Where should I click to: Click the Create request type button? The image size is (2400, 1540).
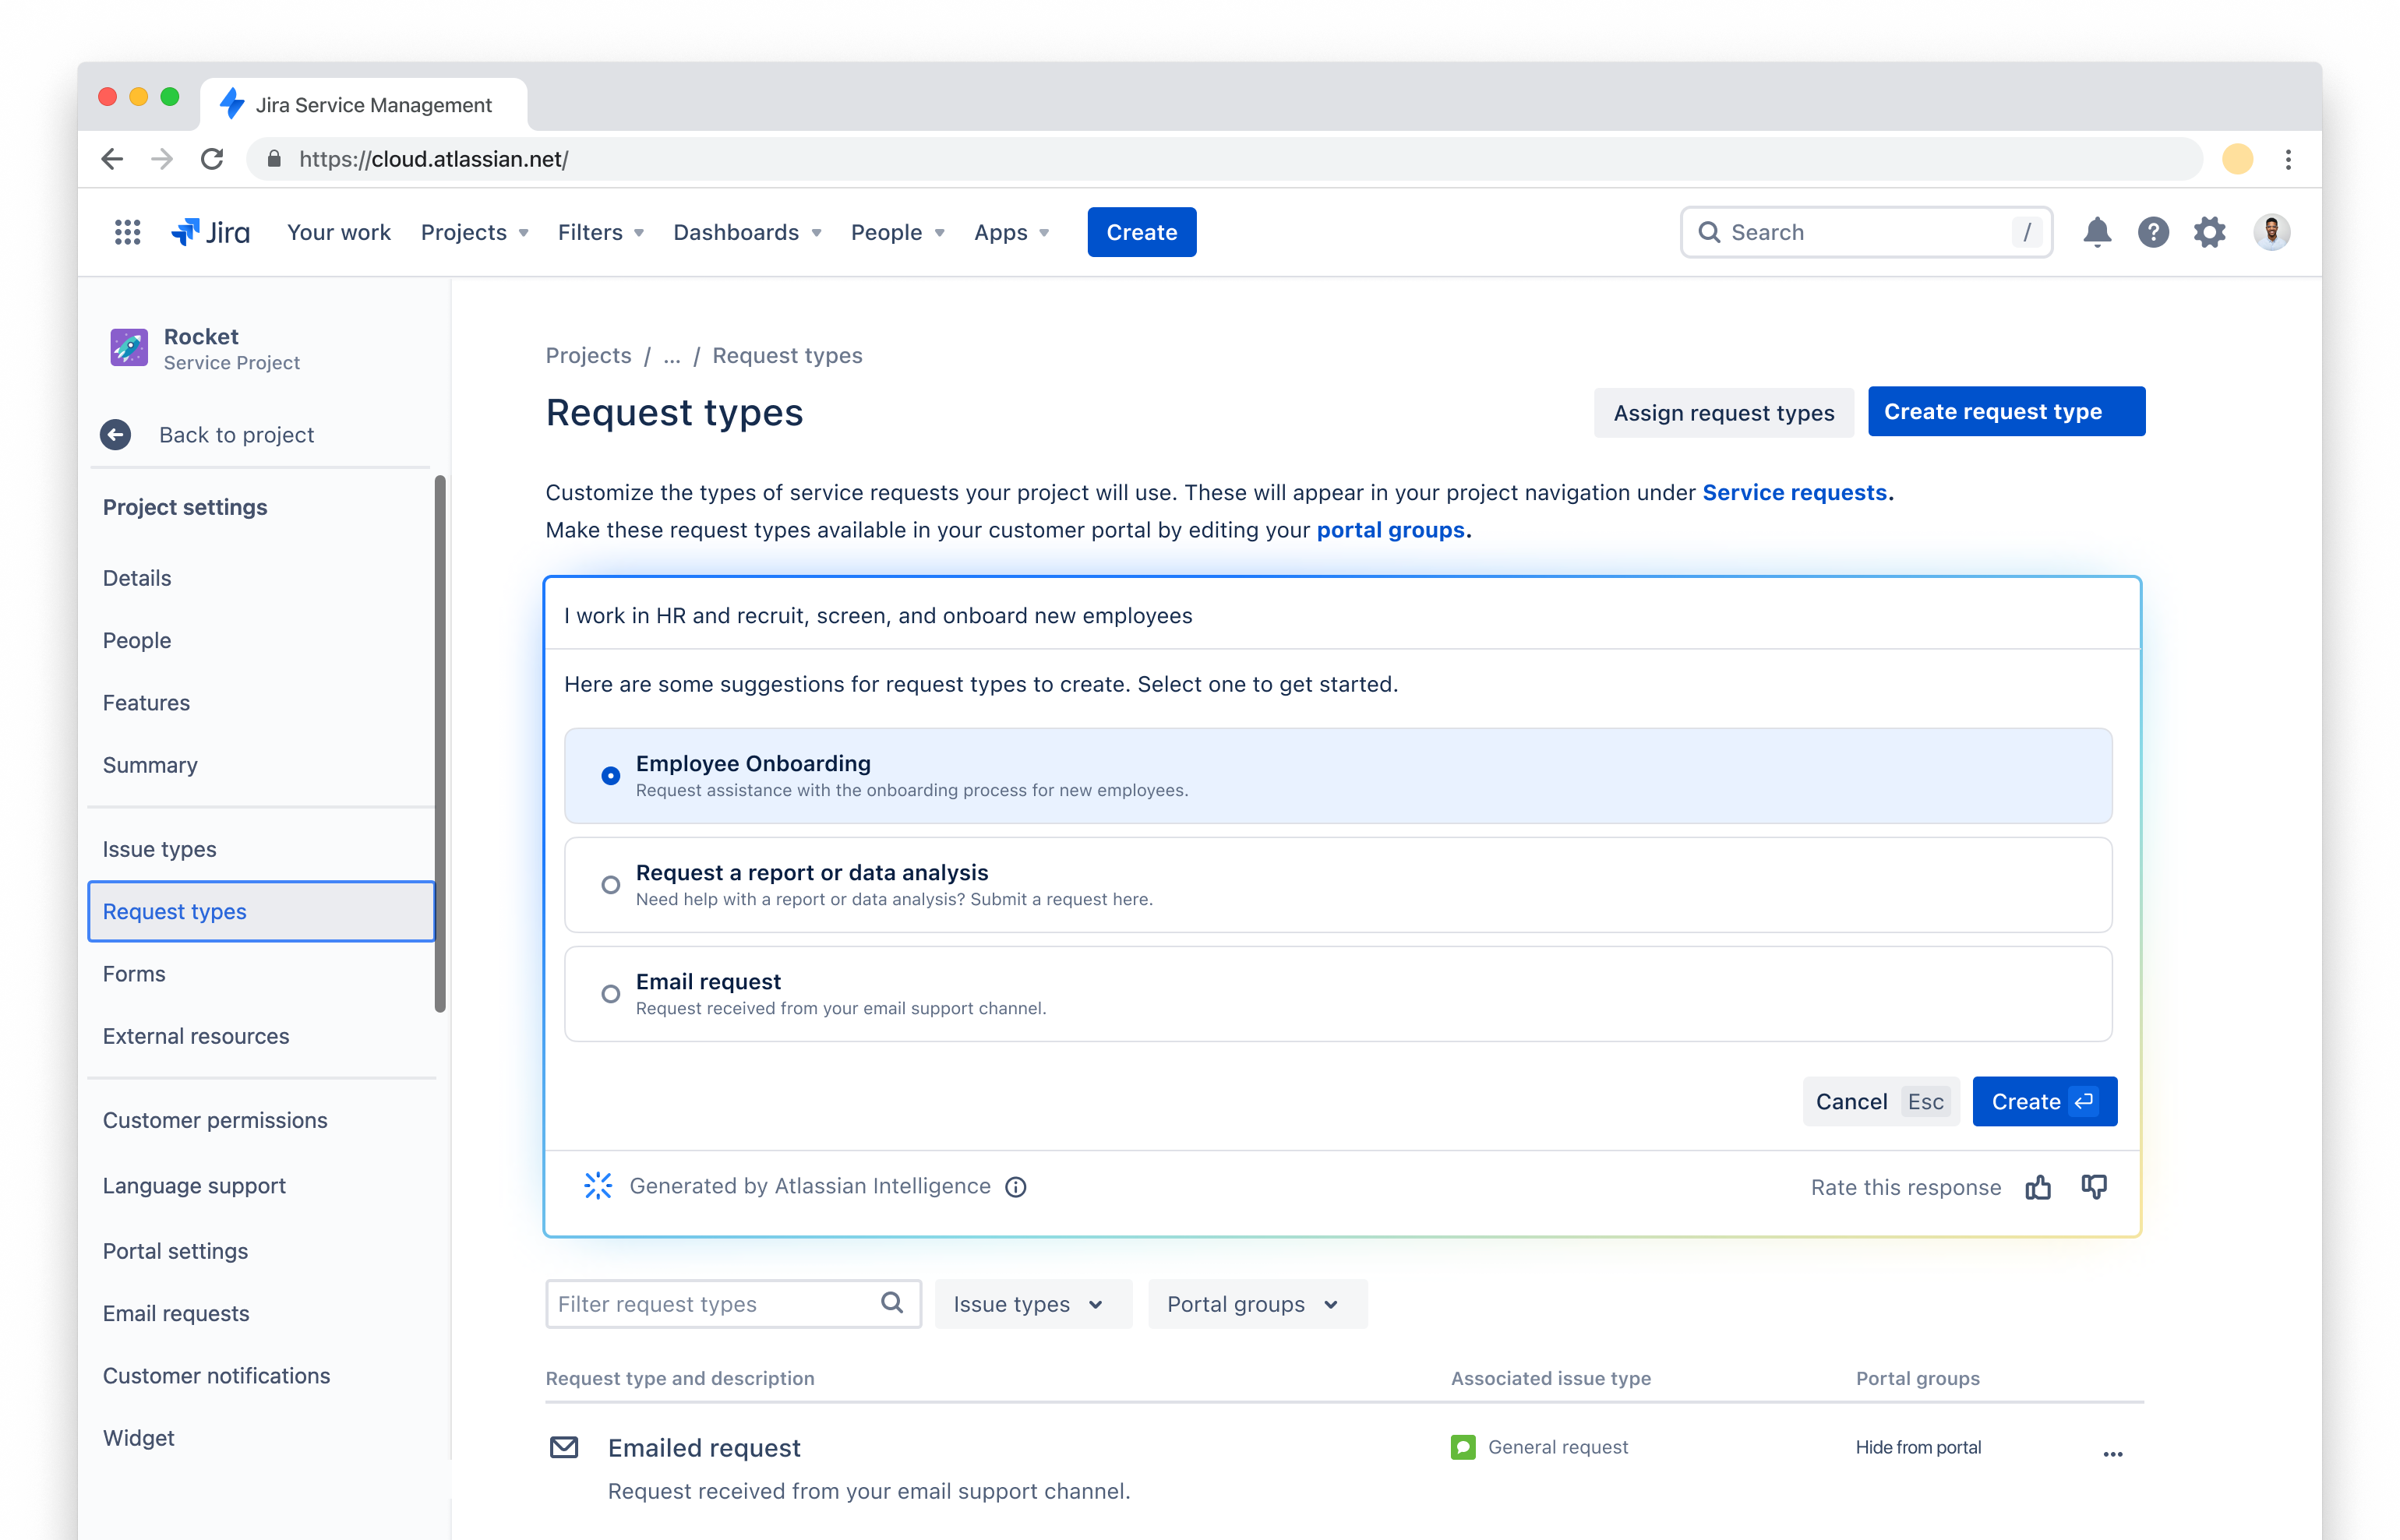click(x=2006, y=411)
